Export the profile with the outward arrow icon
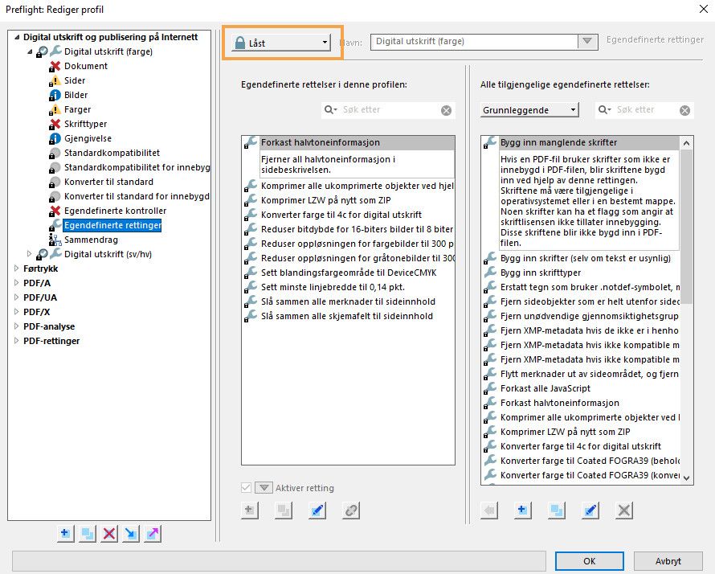715x574 pixels. pyautogui.click(x=152, y=533)
